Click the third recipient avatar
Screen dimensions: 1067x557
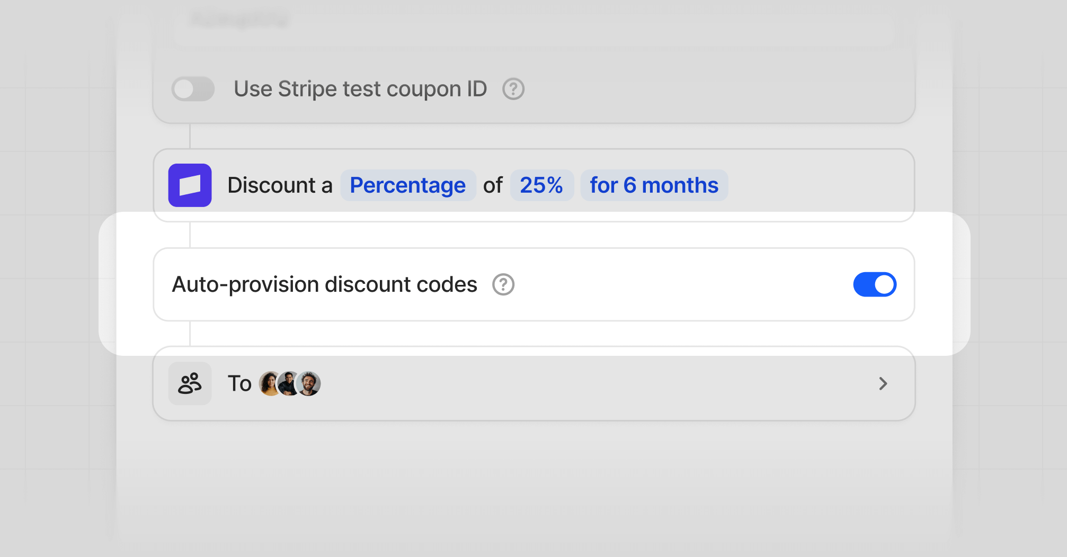pos(308,384)
